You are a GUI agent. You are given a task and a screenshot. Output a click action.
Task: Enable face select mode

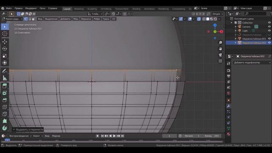33,19
